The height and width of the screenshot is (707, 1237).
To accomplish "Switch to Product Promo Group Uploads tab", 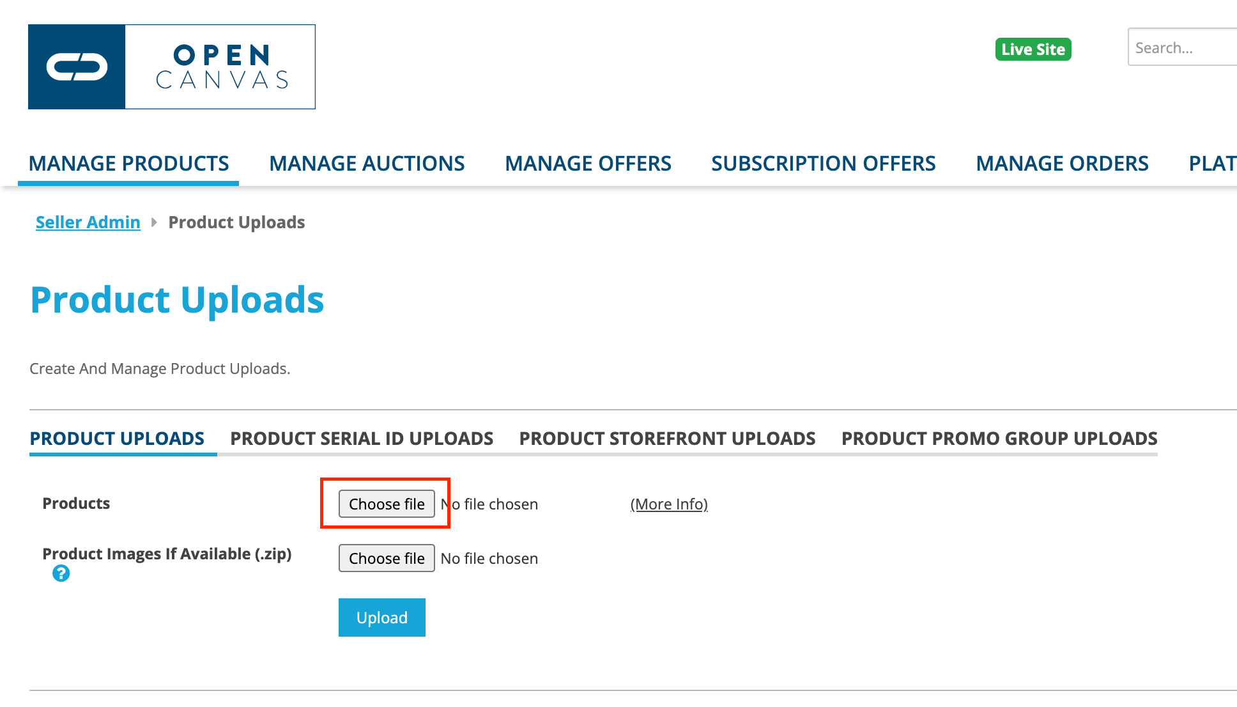I will tap(999, 439).
